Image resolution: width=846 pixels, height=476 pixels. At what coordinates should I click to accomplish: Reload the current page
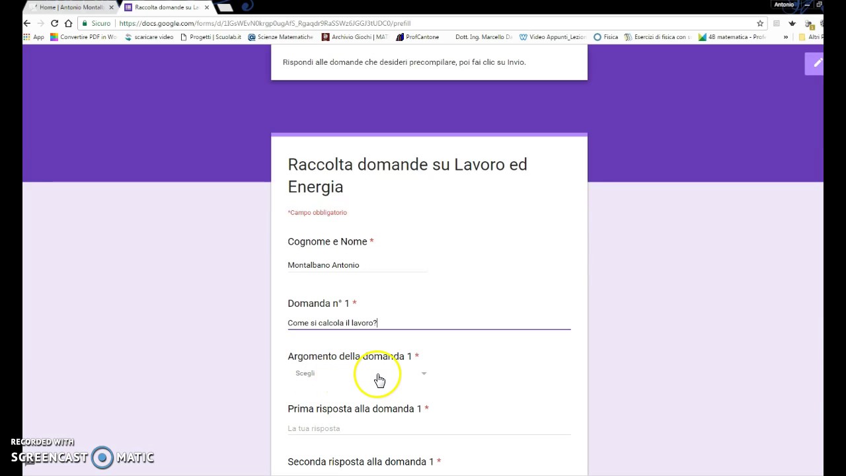tap(54, 23)
